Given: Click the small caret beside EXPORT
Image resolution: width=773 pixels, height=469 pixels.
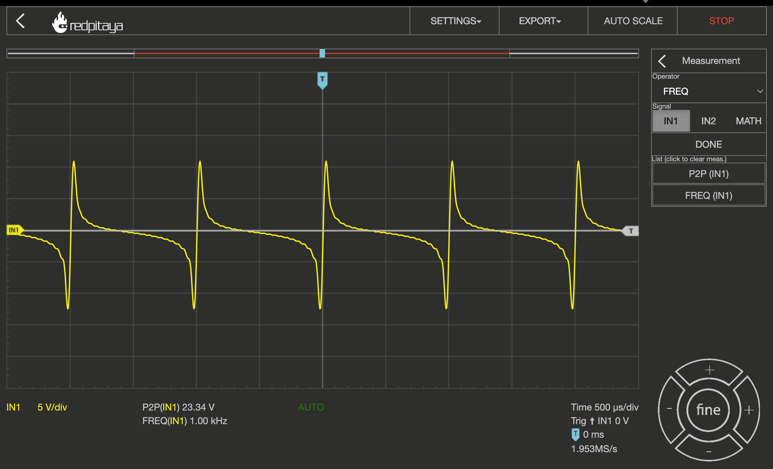Looking at the screenshot, I should (x=559, y=22).
